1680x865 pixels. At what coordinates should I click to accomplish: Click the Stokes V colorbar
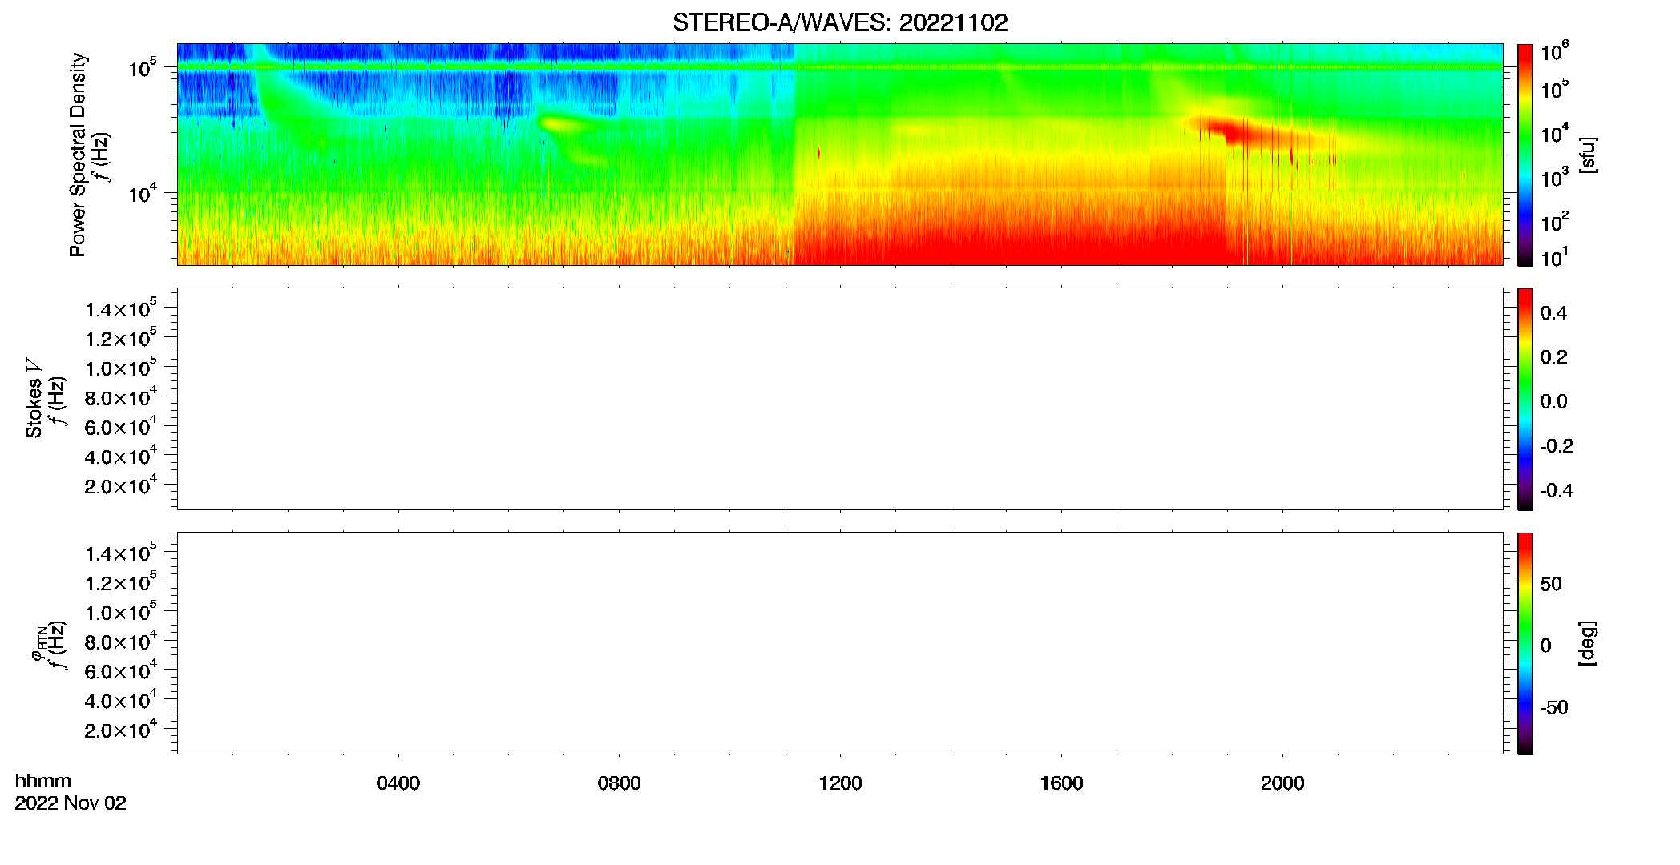click(1525, 399)
